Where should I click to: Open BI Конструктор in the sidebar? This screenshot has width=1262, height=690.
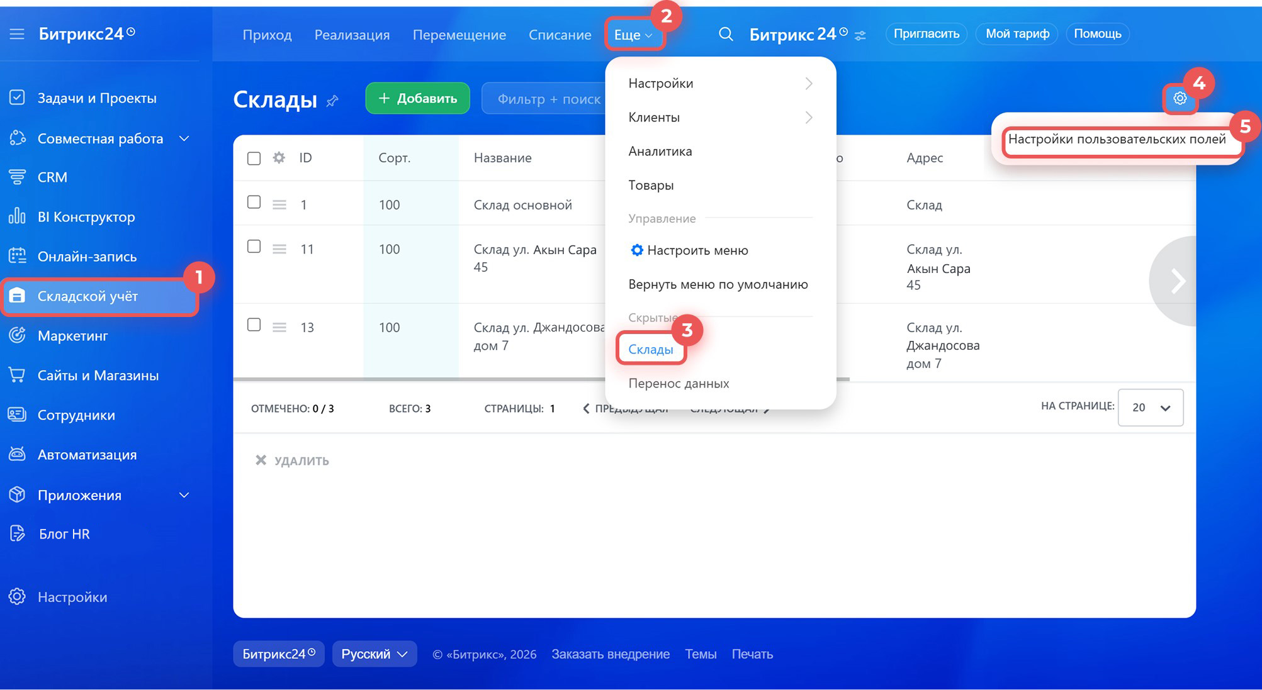86,217
